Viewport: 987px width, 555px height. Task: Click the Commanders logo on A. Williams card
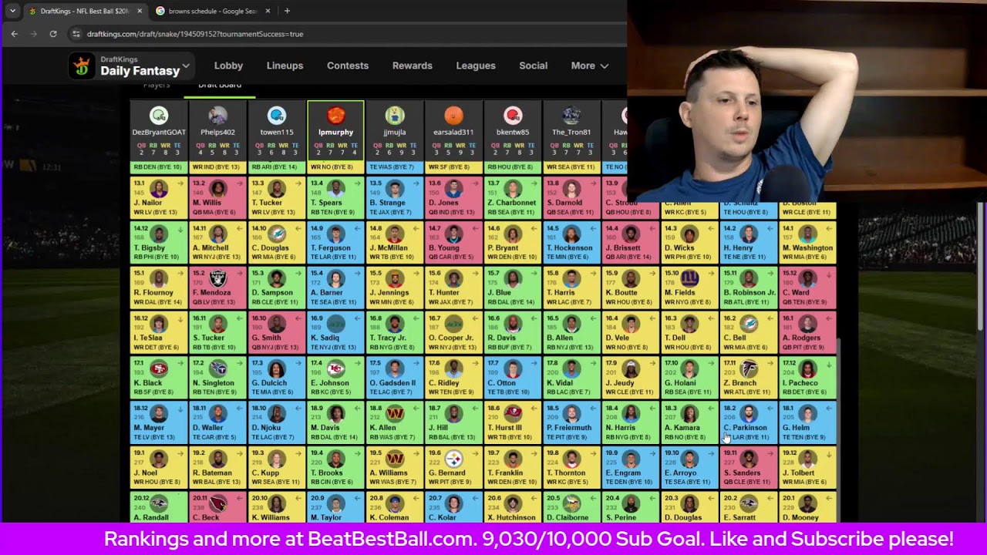[395, 458]
